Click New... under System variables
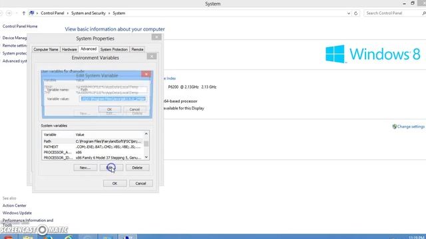Image resolution: width=426 pixels, height=239 pixels. 85,168
